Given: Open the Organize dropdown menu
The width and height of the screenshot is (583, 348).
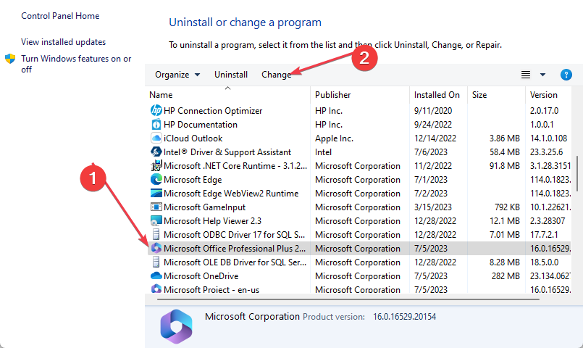Looking at the screenshot, I should (177, 75).
